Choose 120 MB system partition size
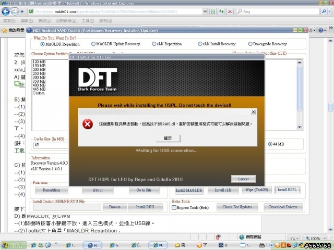This screenshot has width=334, height=250. coord(39,62)
